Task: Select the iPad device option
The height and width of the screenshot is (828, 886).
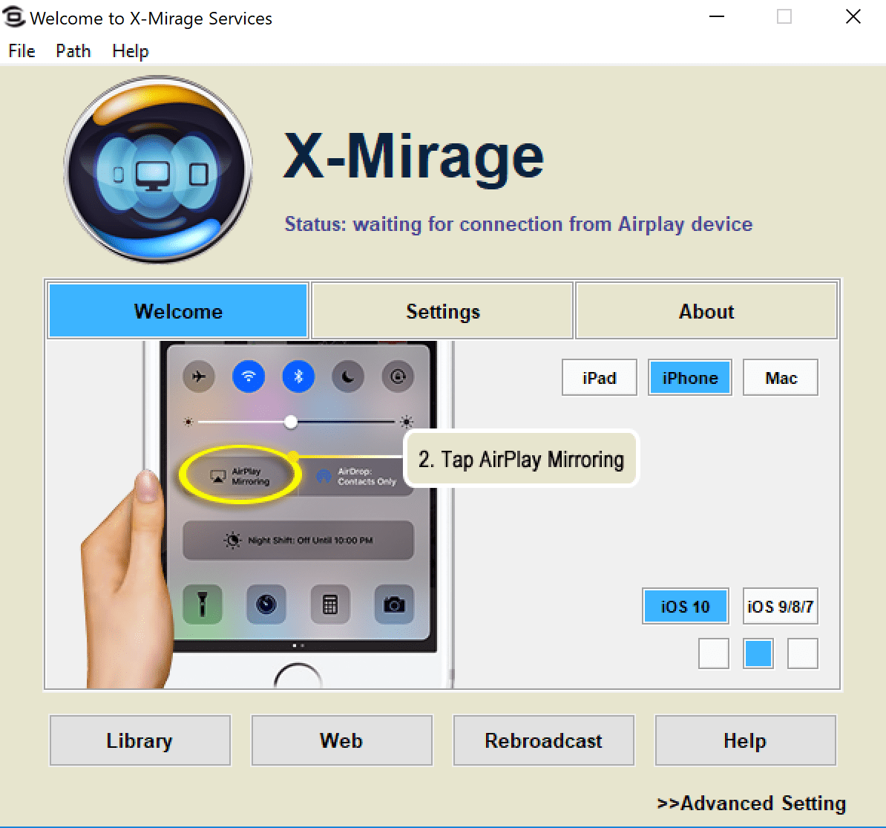Action: [x=600, y=378]
